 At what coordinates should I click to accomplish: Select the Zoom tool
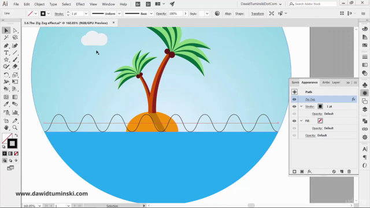click(15, 128)
